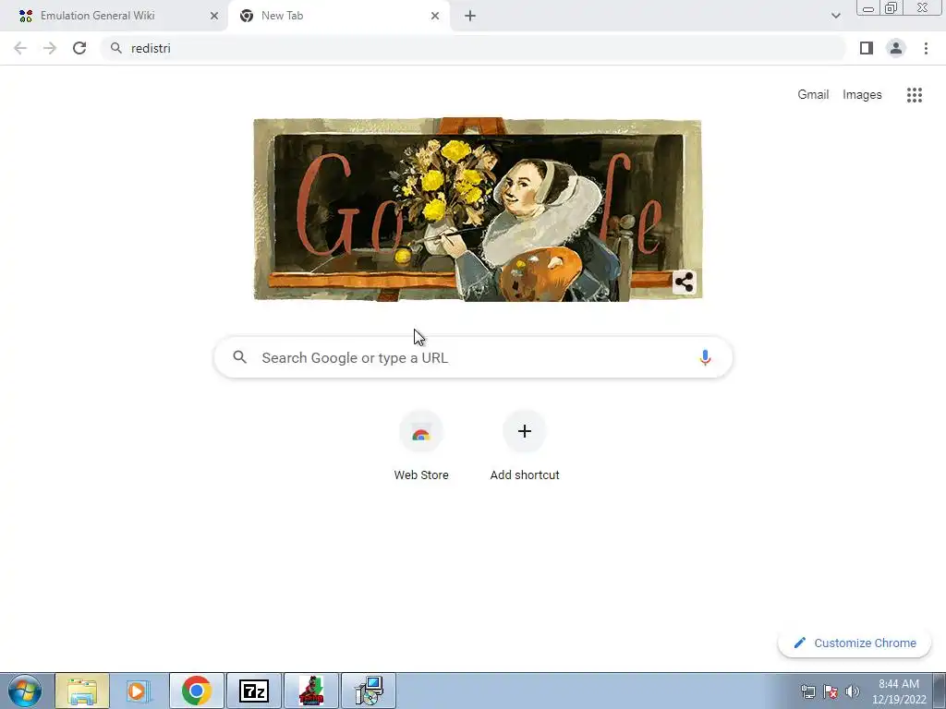Open the Chrome three-dot menu
The height and width of the screenshot is (709, 946).
coord(926,48)
